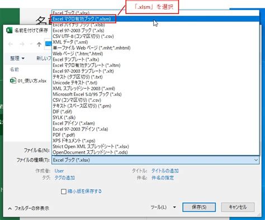This screenshot has width=265, height=220.
Task: Select Excel マクロ有効ブック (*.xlsm) file type
Action: click(155, 19)
